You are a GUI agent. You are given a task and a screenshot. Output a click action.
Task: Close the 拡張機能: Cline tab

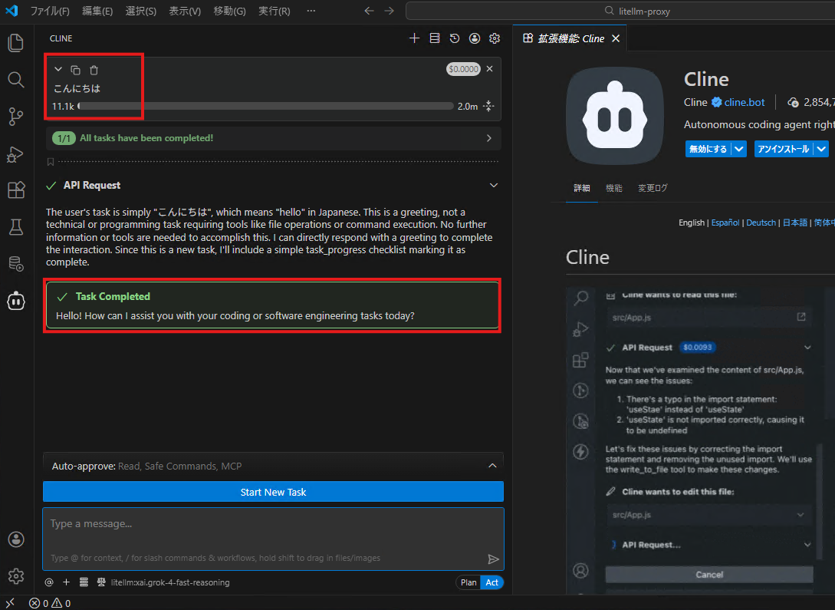point(616,38)
